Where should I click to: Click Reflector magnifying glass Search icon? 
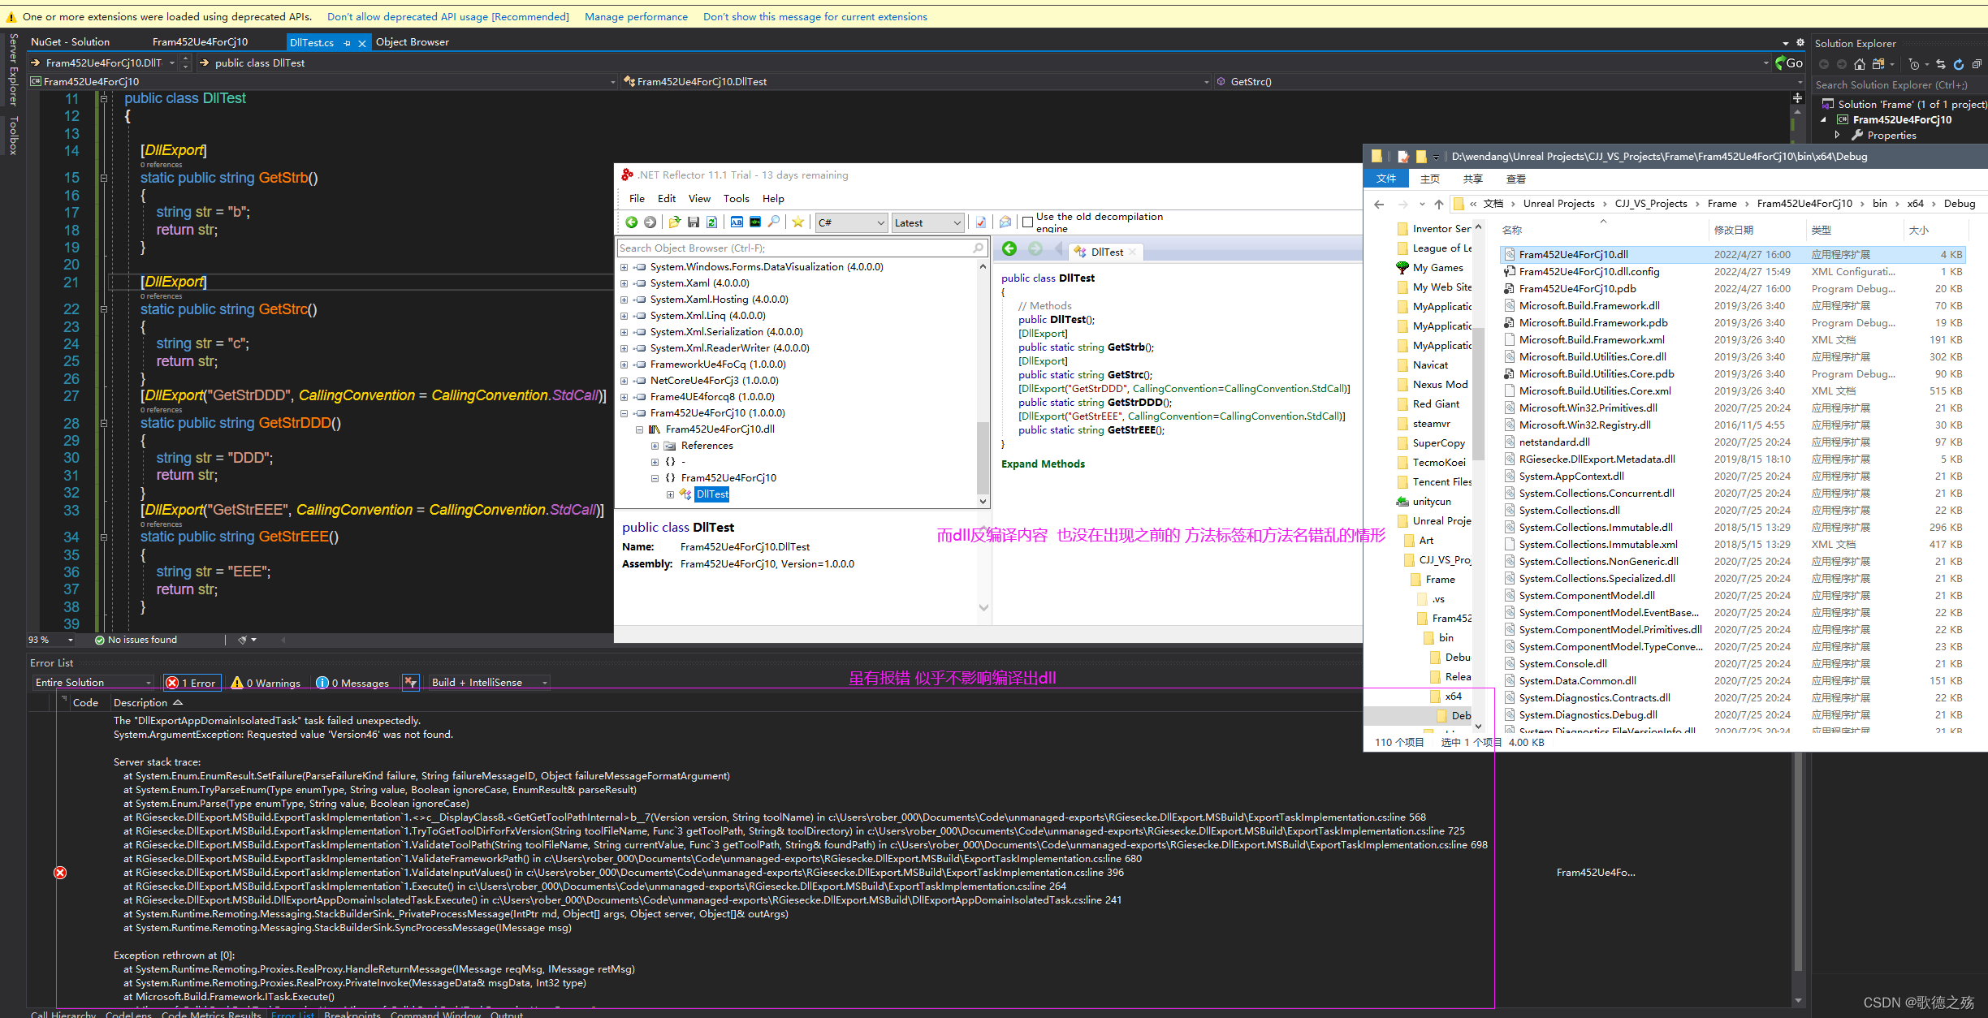[774, 222]
